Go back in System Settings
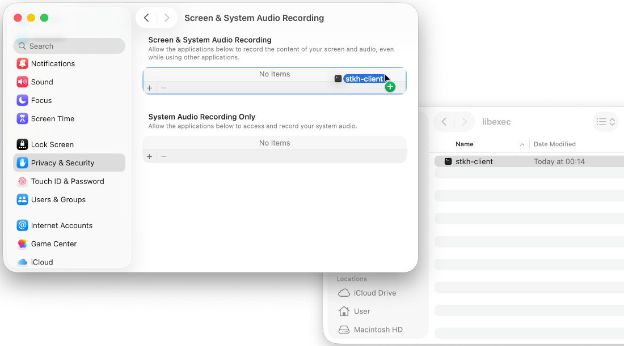The image size is (624, 346). (146, 18)
